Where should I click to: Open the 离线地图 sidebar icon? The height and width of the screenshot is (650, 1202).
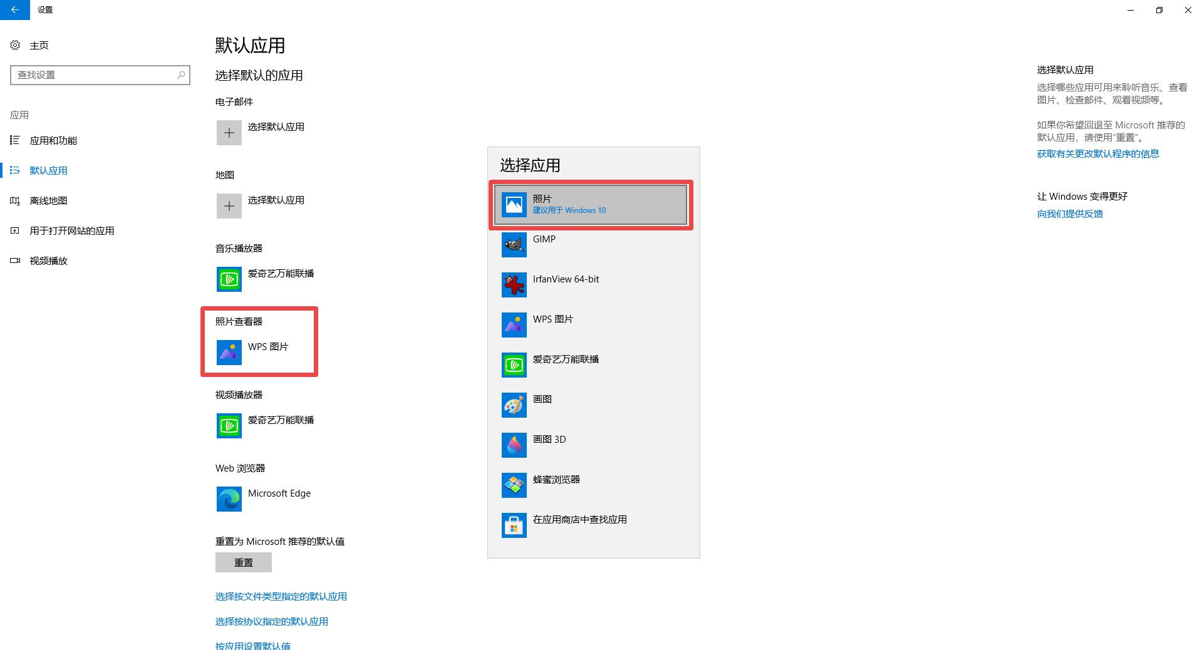15,200
